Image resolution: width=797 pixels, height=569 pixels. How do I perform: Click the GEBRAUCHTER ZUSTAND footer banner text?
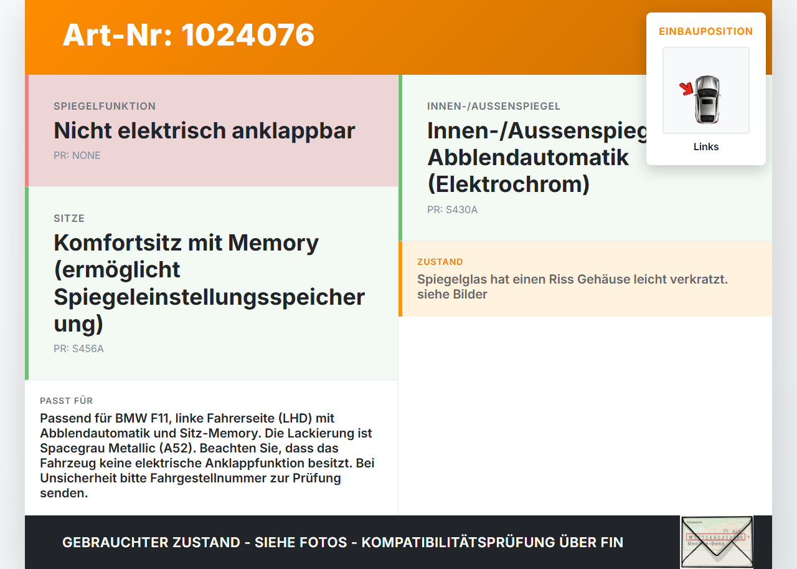coord(342,542)
